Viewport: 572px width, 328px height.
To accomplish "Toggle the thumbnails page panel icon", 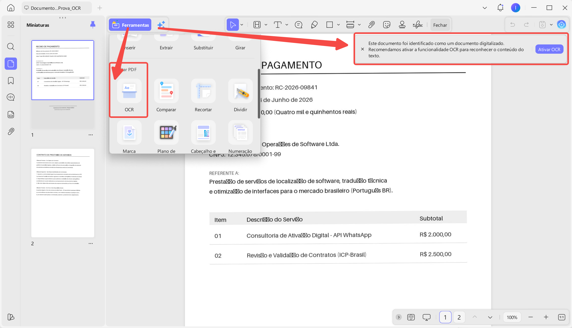I will 11,63.
